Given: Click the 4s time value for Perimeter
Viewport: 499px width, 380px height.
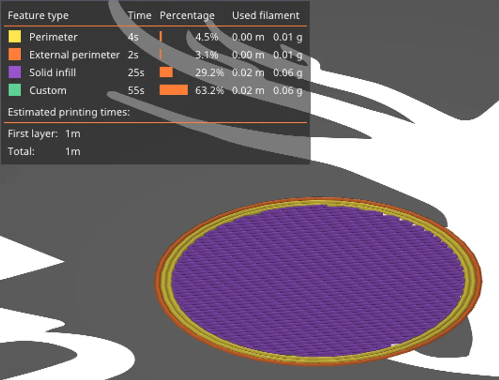Looking at the screenshot, I should (133, 37).
